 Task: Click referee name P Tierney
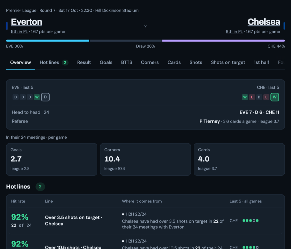210,121
